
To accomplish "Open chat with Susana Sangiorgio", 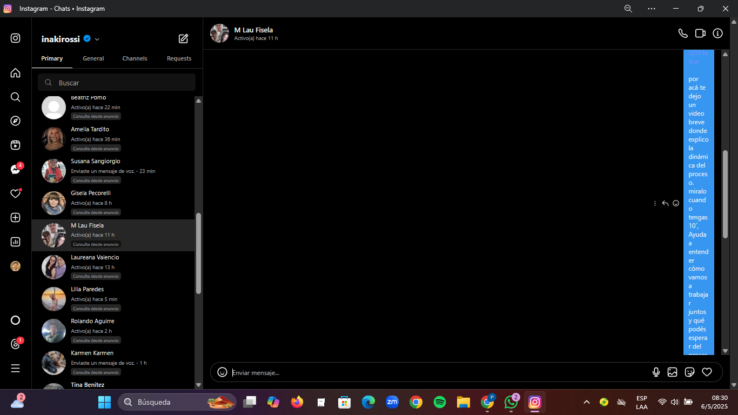I will coord(113,171).
